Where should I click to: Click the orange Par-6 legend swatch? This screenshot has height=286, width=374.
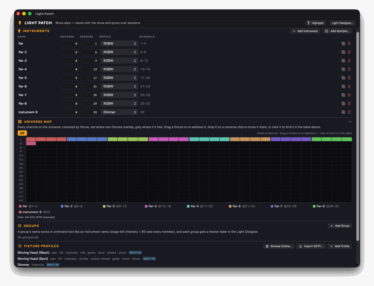click(x=230, y=206)
